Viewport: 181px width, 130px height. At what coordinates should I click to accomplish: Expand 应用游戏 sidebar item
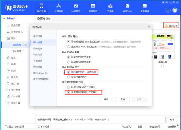[x=4, y=32]
